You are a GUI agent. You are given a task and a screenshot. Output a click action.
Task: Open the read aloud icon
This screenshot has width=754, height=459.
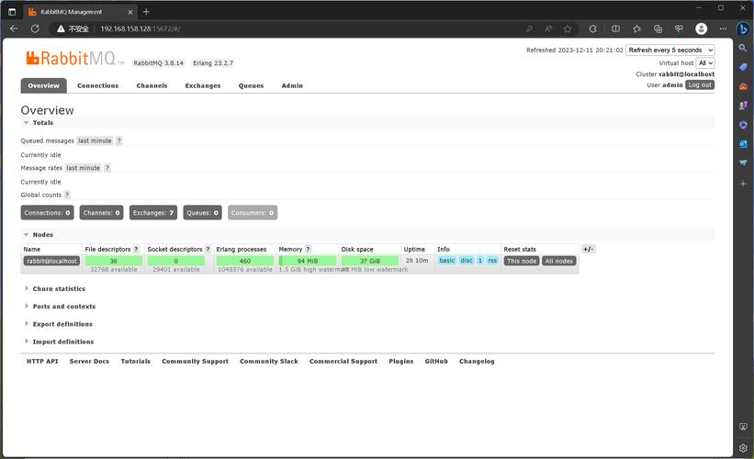548,28
